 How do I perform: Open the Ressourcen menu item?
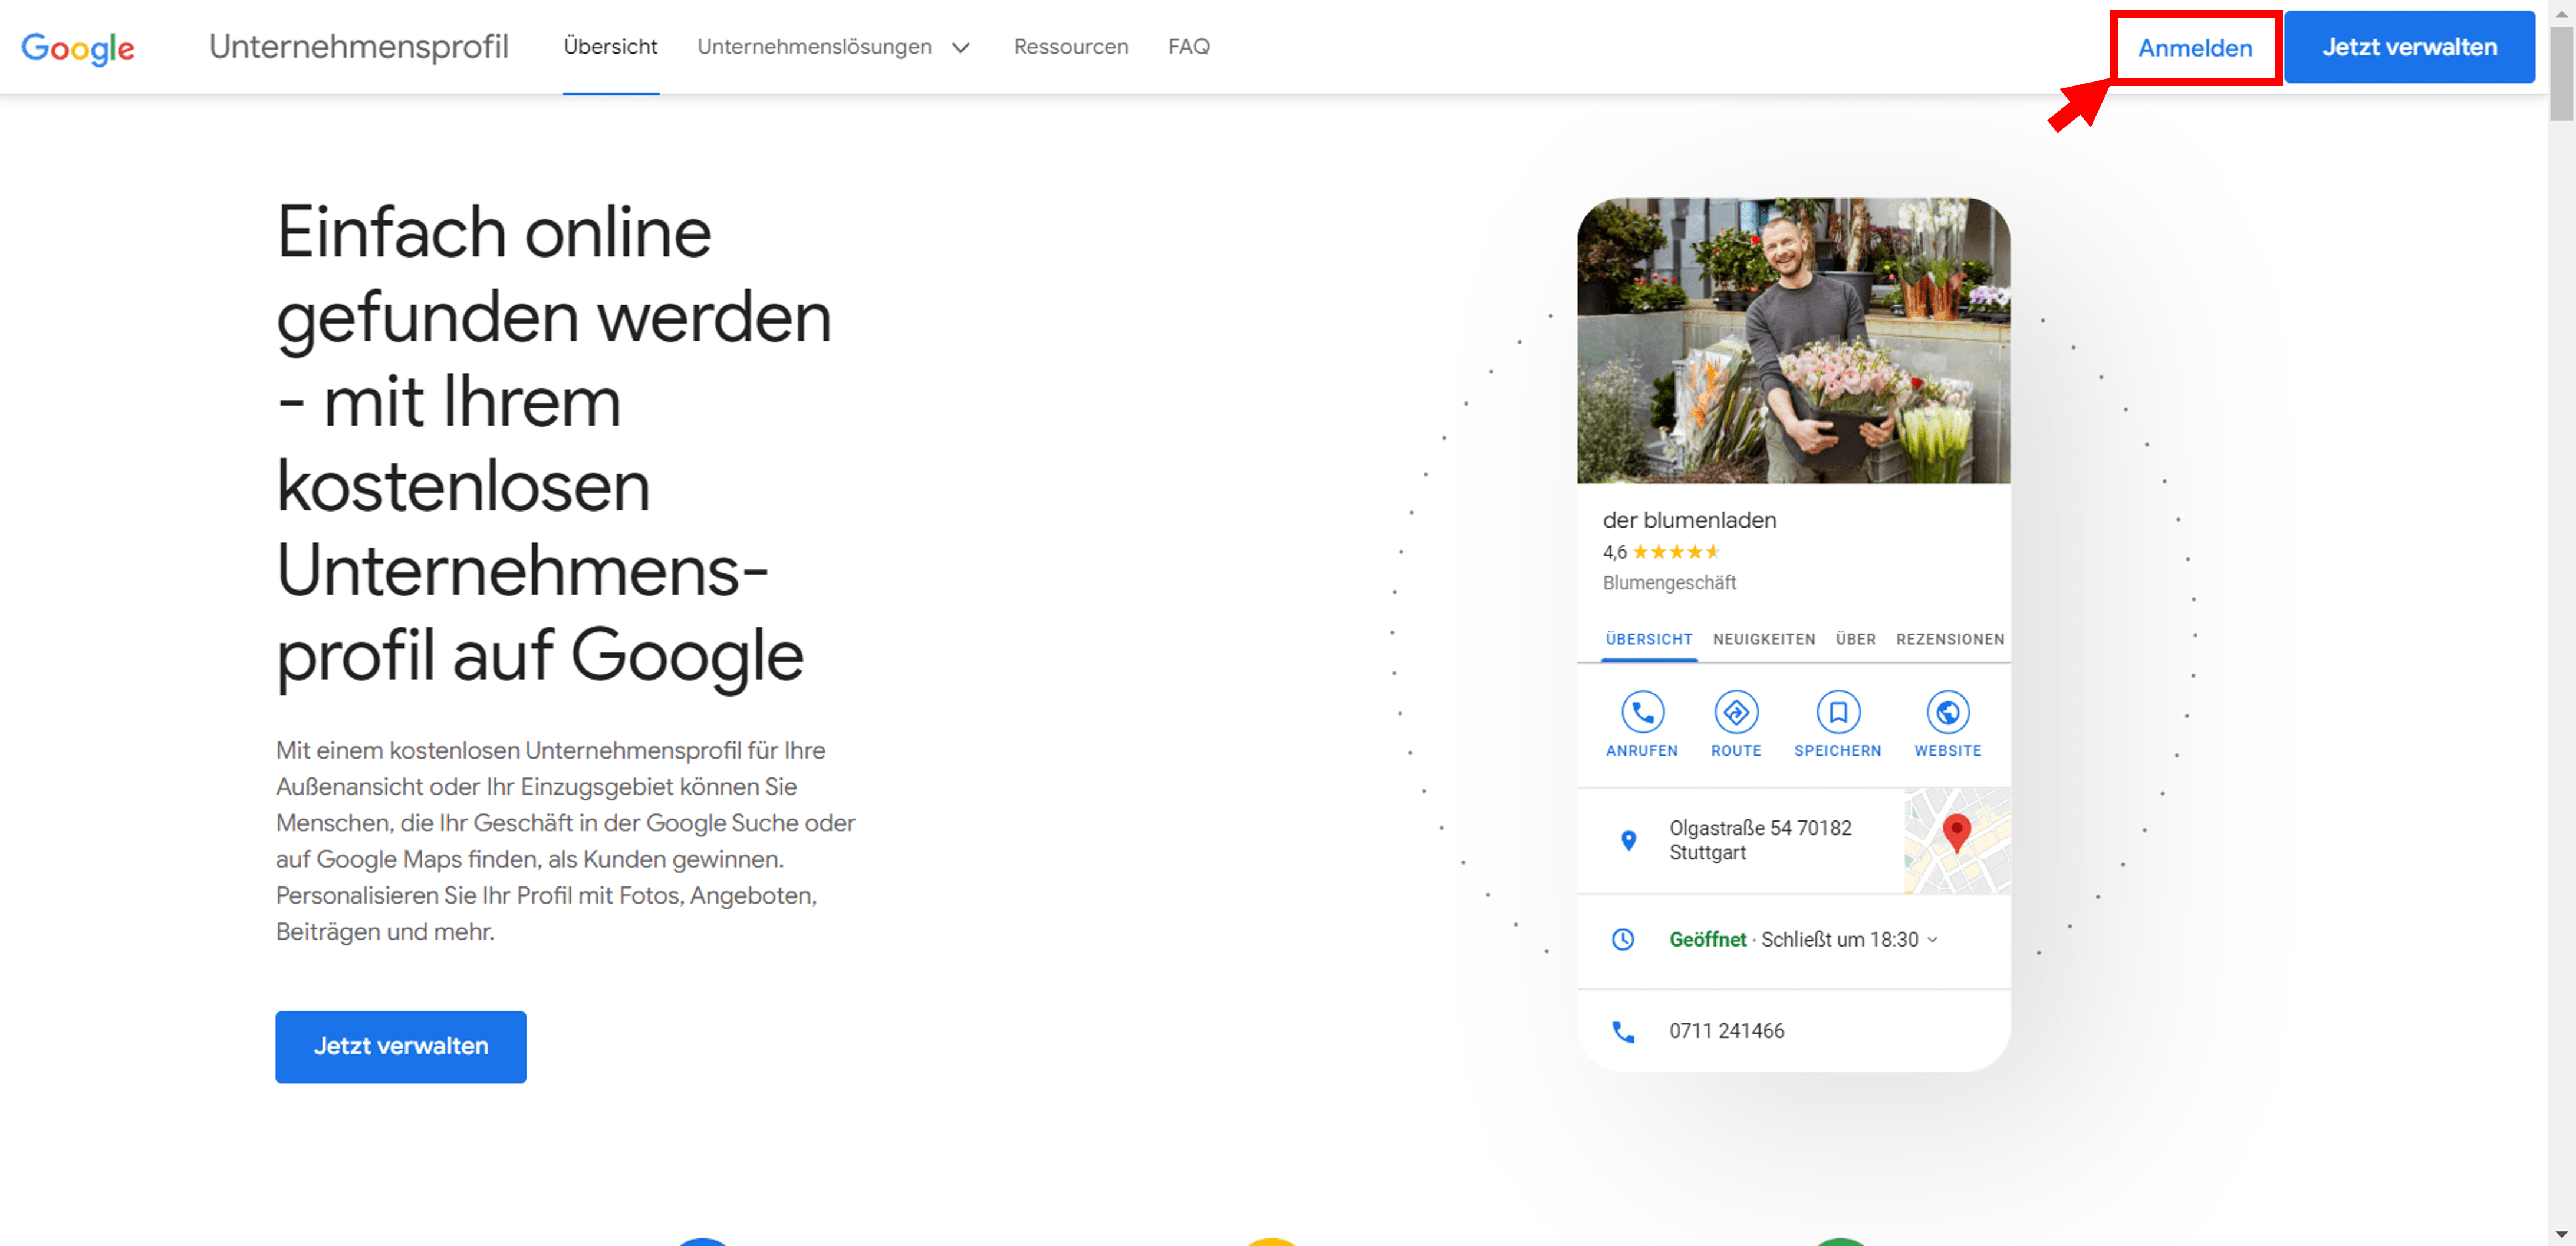pyautogui.click(x=1070, y=47)
